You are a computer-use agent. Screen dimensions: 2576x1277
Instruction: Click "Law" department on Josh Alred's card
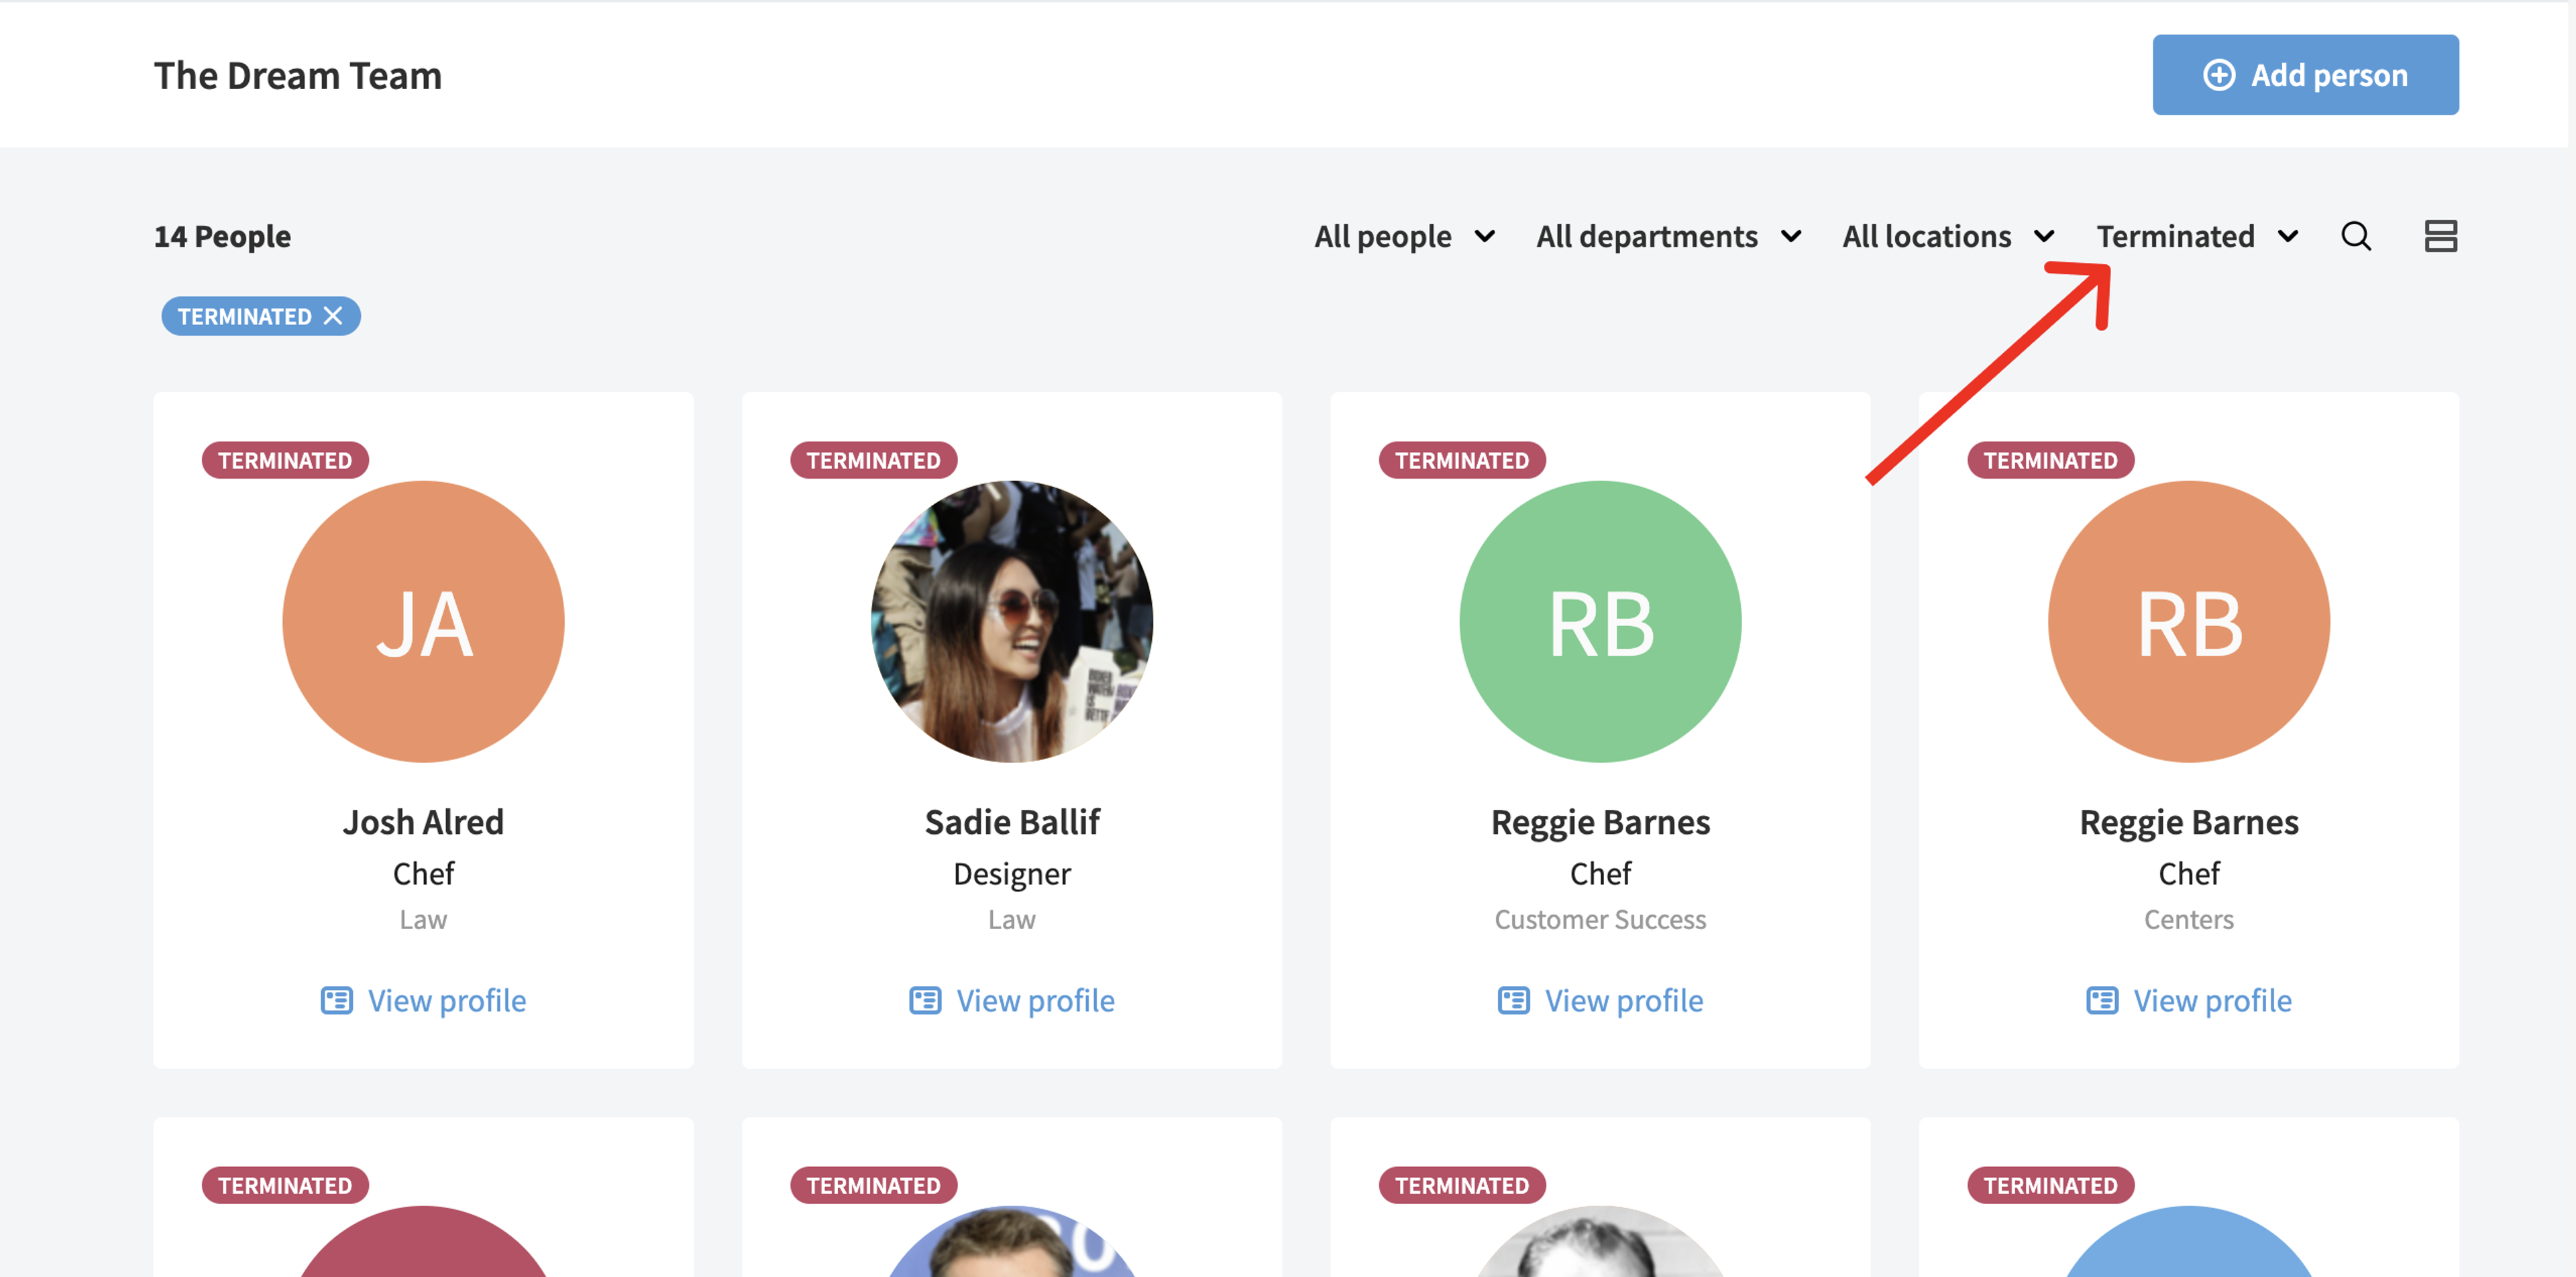click(x=423, y=919)
